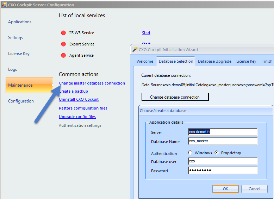Click the CXO Cockpit app icon in title bar
The width and height of the screenshot is (274, 199).
coord(4,5)
